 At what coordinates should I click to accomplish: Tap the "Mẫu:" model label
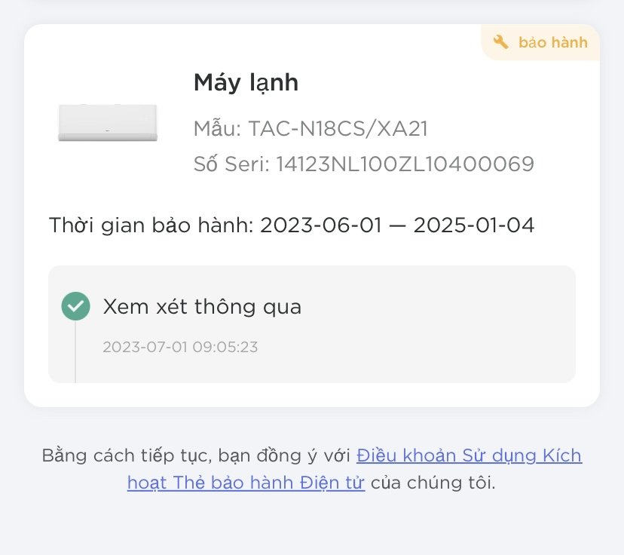click(217, 129)
